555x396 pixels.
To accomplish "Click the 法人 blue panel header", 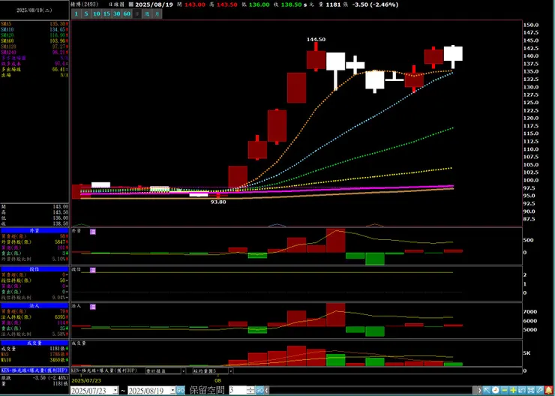I will 34,305.
